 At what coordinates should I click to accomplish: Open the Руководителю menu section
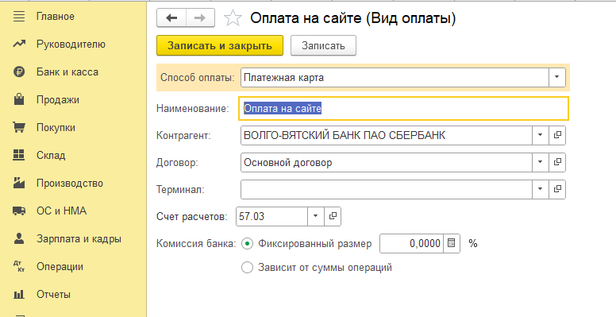[x=71, y=44]
